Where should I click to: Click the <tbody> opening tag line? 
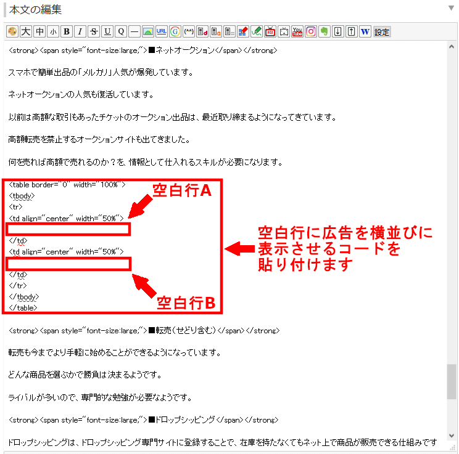[22, 196]
